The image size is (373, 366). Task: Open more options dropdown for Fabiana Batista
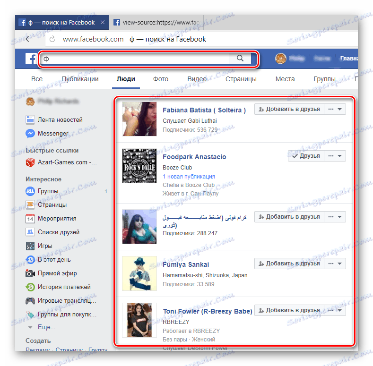coord(335,109)
